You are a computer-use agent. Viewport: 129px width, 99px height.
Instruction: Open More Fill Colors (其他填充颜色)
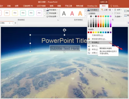100,39
